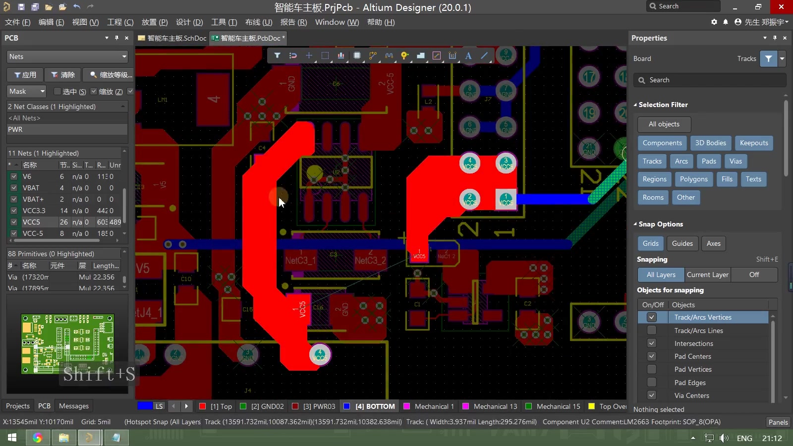The image size is (793, 446).
Task: Select the place via icon
Action: point(404,56)
